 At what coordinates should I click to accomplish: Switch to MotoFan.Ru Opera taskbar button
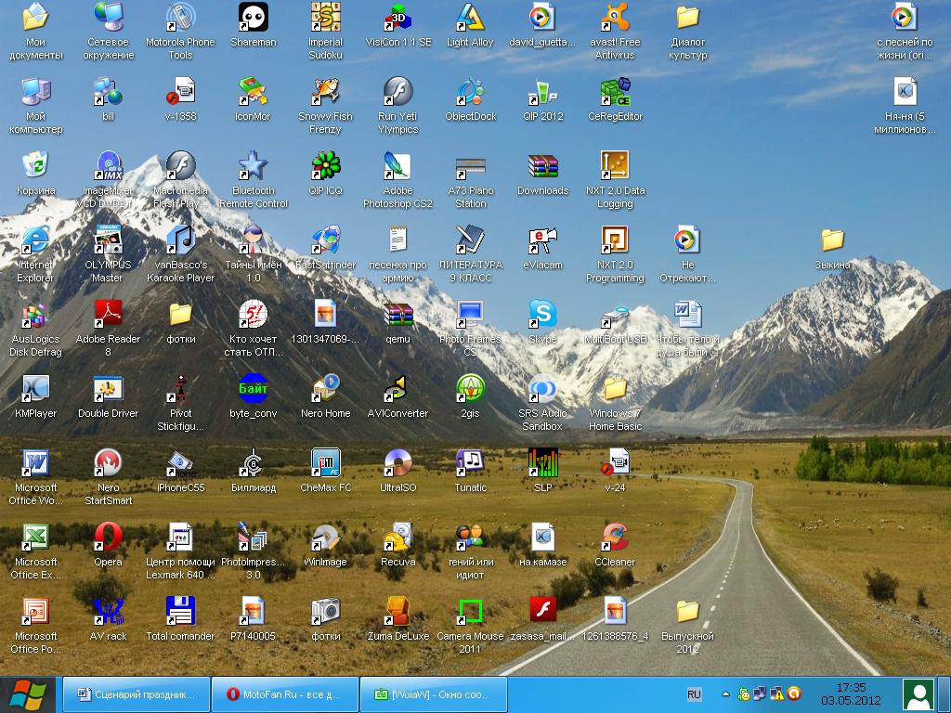coord(285,694)
